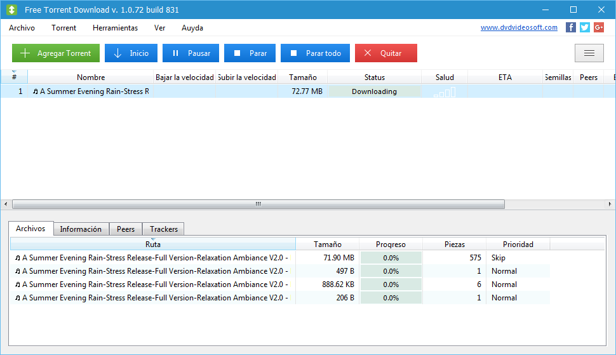
Task: Open the Facebook icon link
Action: tap(570, 27)
